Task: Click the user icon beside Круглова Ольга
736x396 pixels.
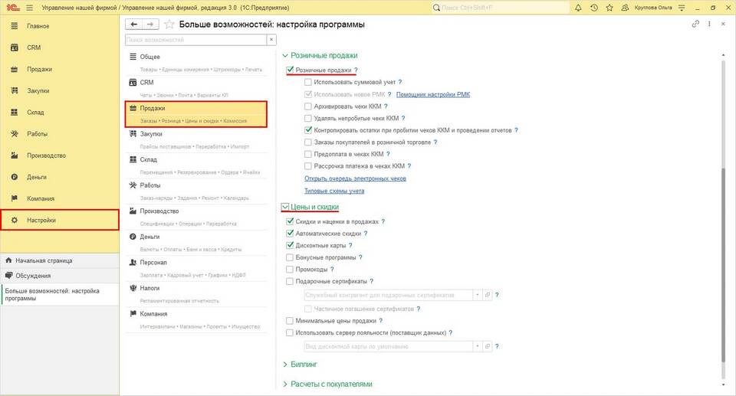Action: click(625, 8)
